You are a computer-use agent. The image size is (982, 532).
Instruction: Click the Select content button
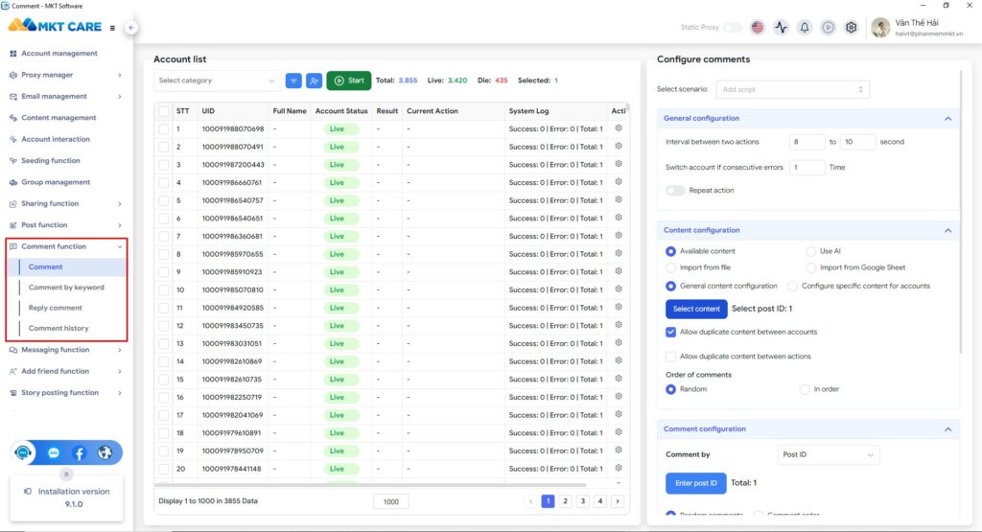point(696,309)
